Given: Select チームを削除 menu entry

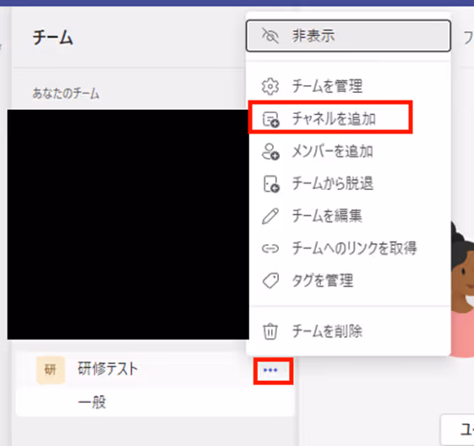Looking at the screenshot, I should point(348,331).
